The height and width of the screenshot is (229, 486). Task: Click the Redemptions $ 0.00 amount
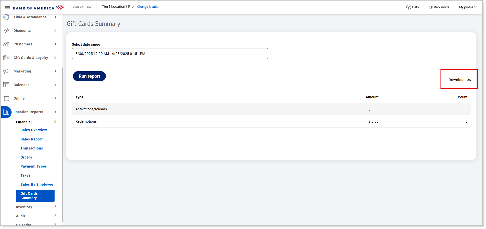pos(373,121)
